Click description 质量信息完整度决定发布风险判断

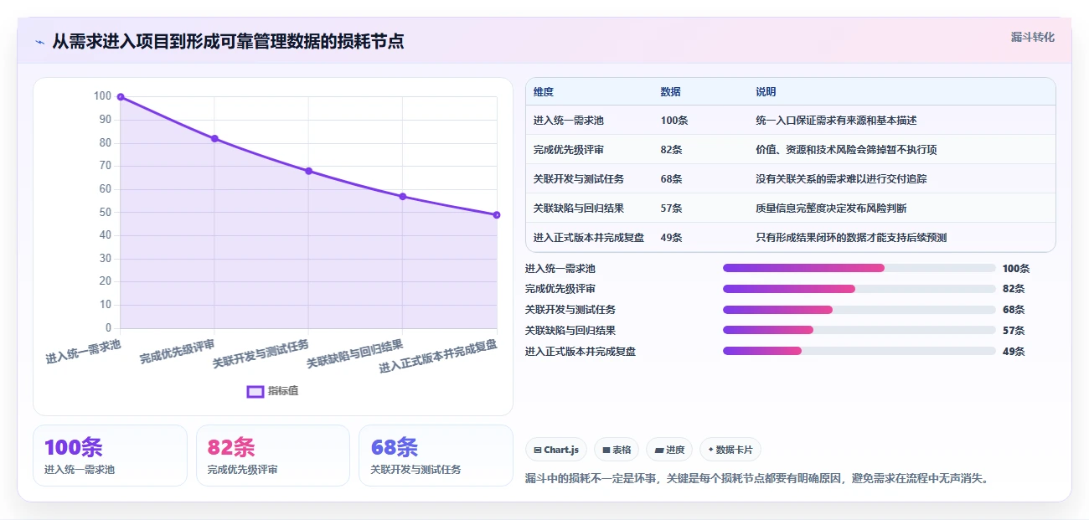point(831,209)
